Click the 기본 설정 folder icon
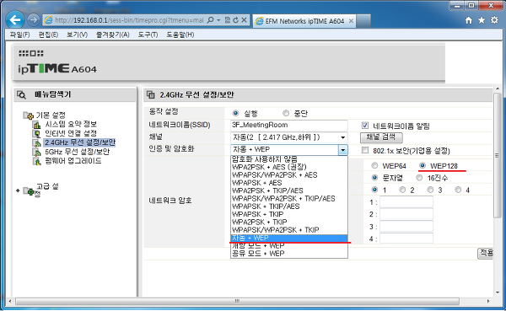Screen dimensions: 506x311 click(28, 115)
